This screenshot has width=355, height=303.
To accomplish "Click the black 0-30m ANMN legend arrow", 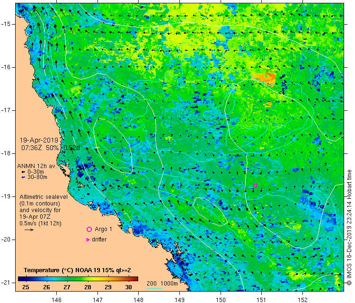I will click(23, 172).
